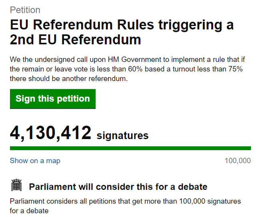Click the for a debate text at the bottom
264x217 pixels.
(x=29, y=211)
